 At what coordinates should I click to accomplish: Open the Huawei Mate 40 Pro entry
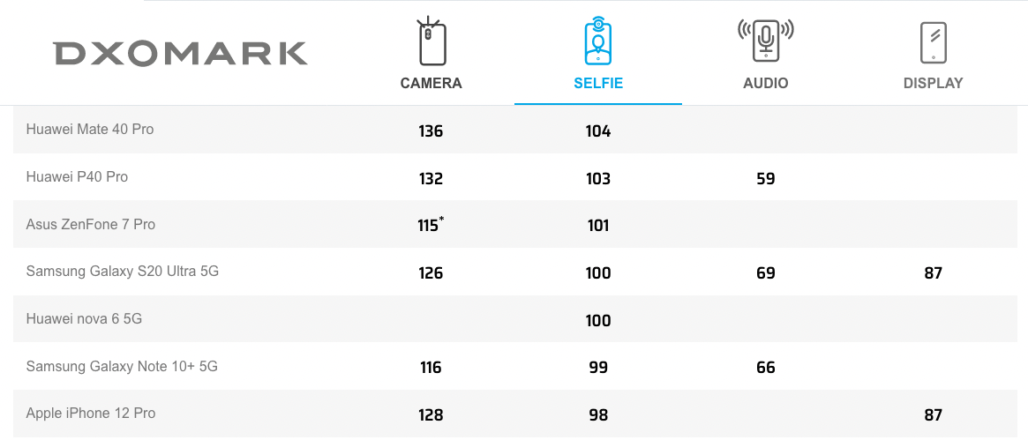coord(90,129)
